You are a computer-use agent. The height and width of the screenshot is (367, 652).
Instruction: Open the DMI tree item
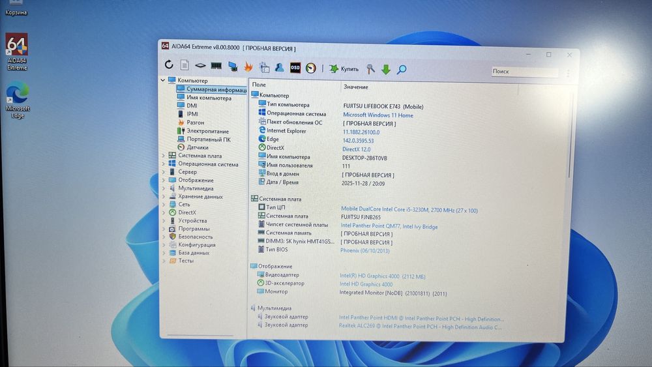[188, 106]
